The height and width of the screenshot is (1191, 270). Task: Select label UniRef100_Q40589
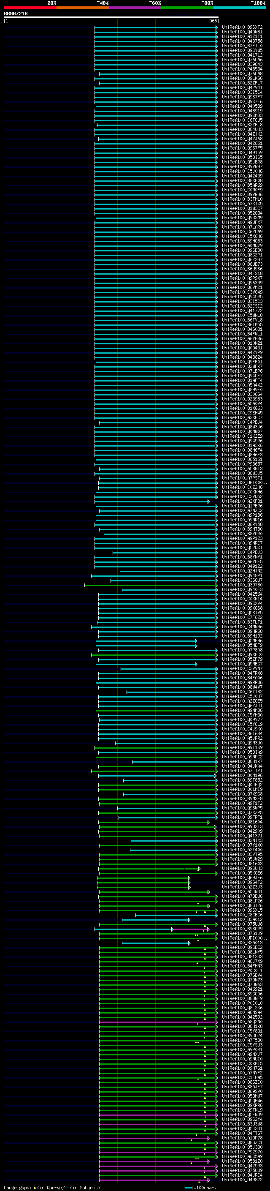coord(242,106)
